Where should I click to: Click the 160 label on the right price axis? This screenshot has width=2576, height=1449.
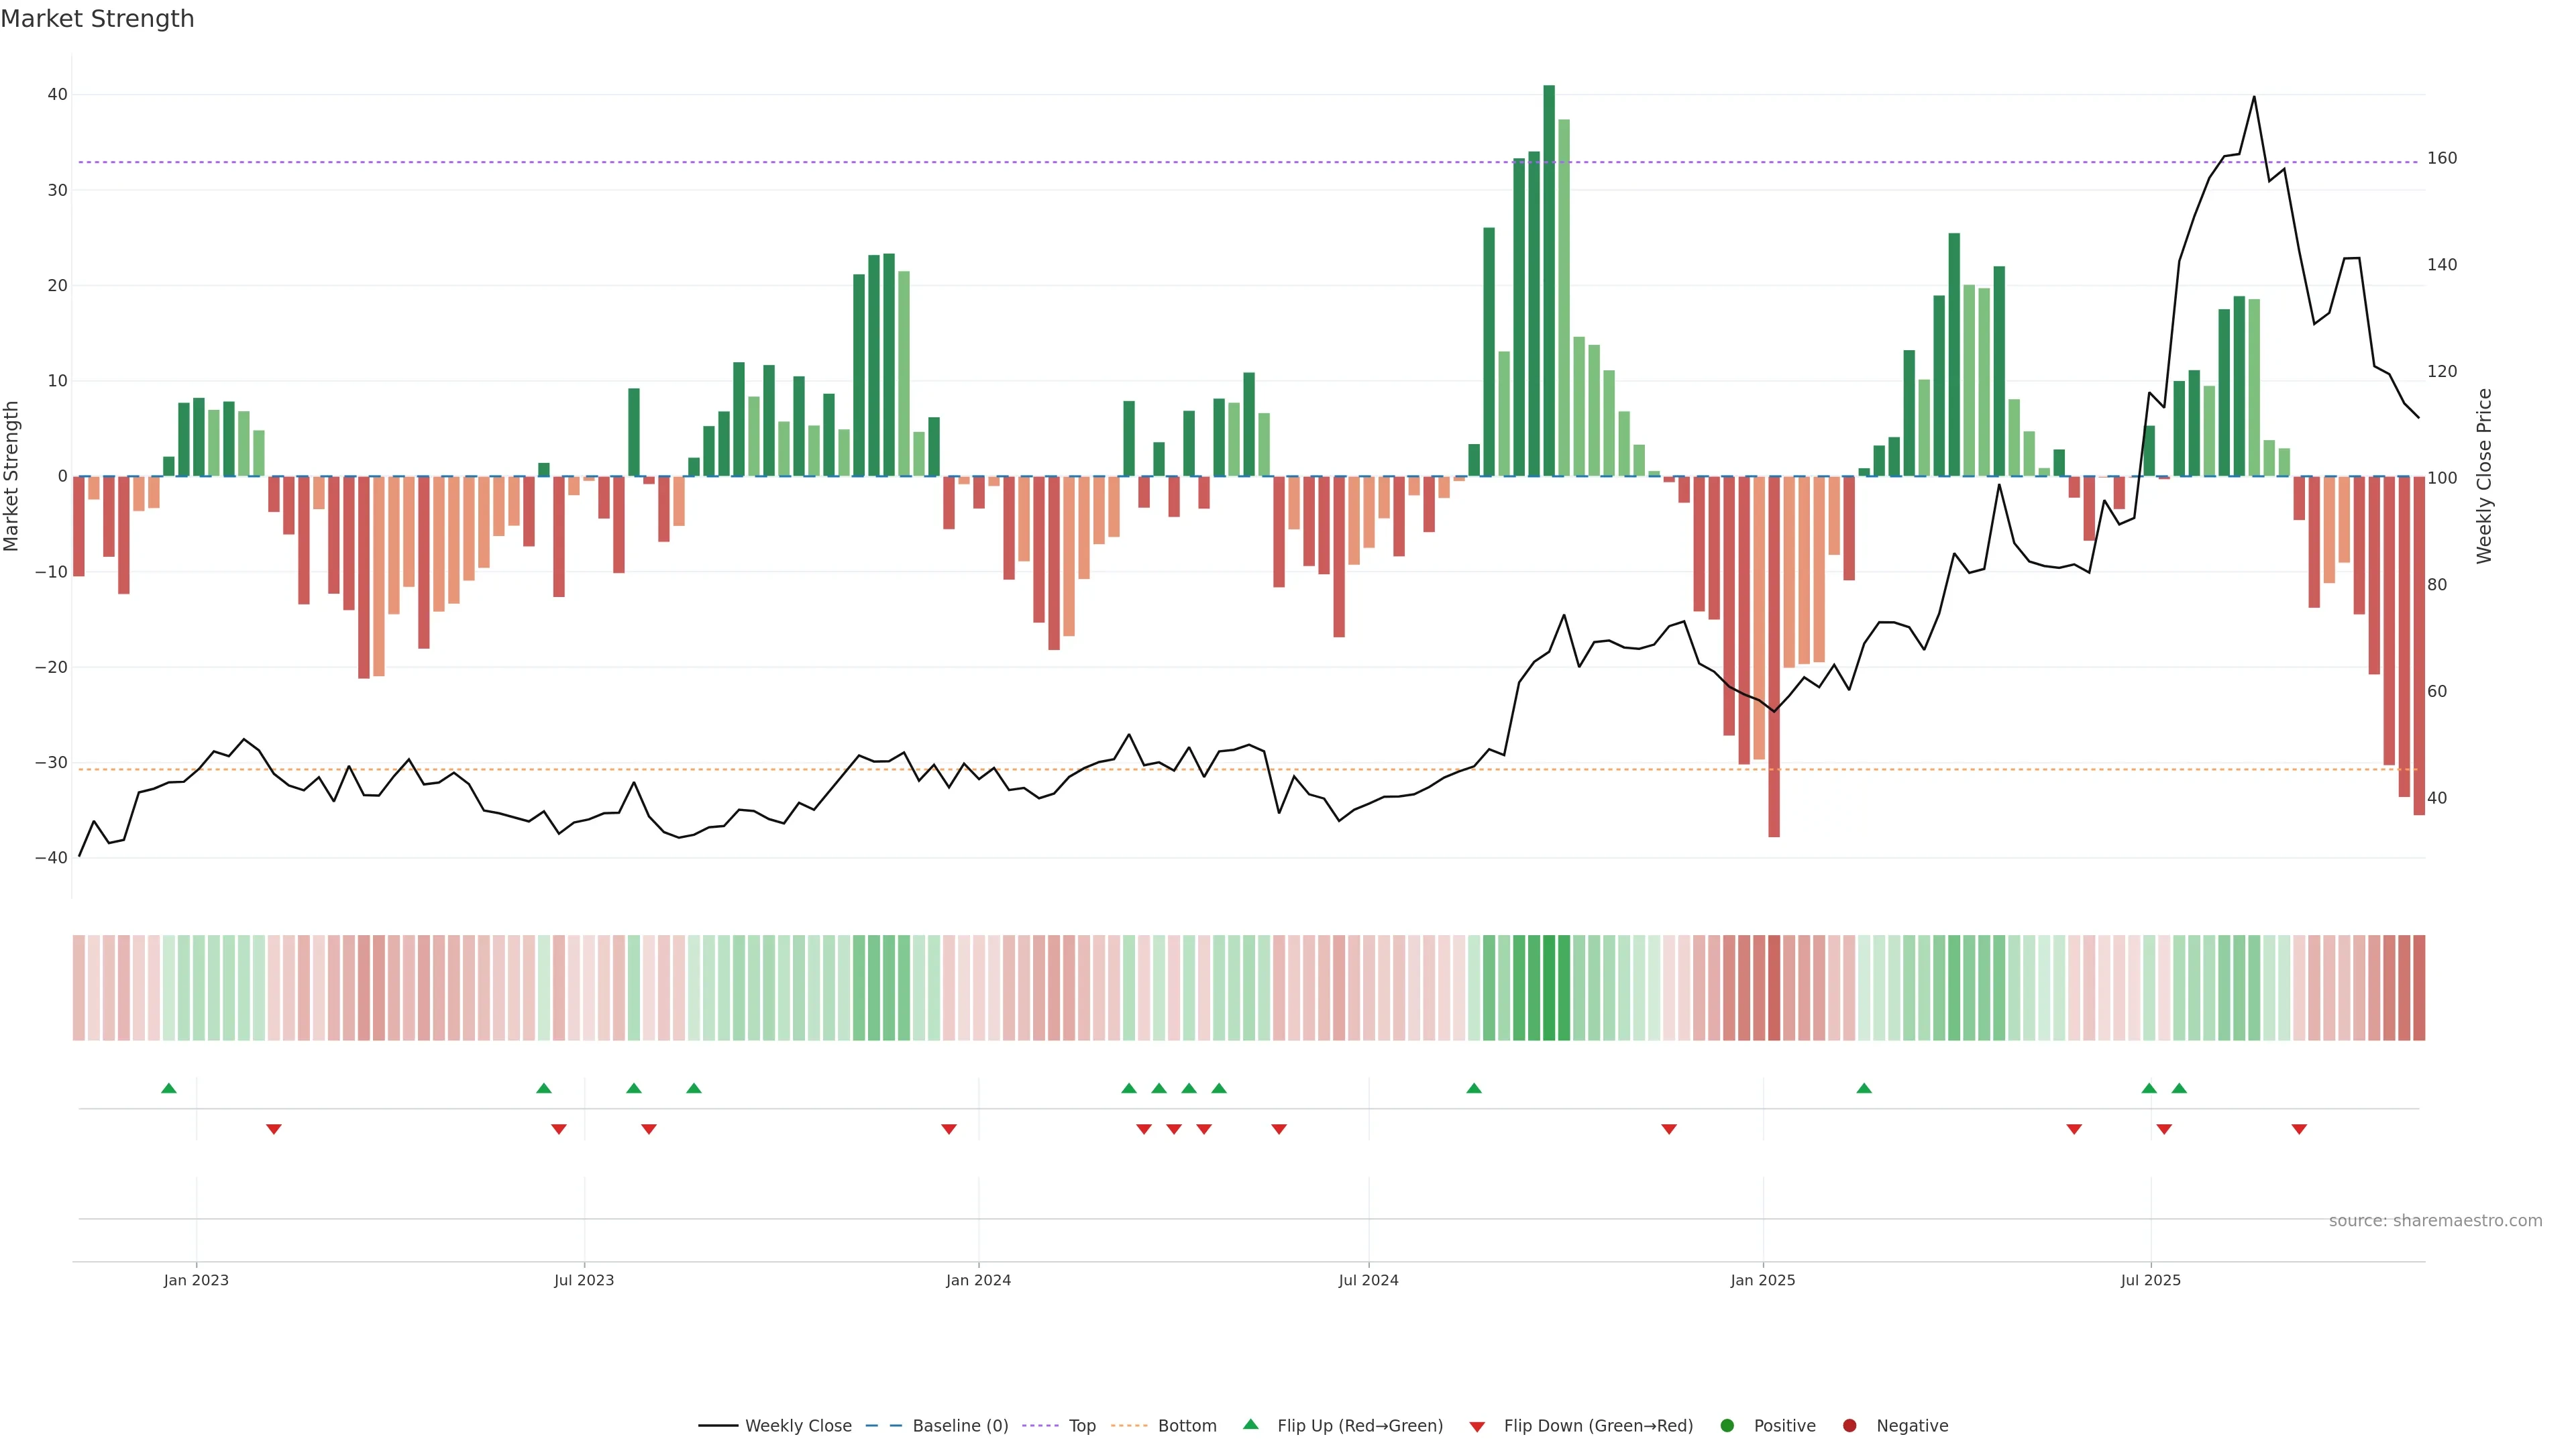(2441, 158)
